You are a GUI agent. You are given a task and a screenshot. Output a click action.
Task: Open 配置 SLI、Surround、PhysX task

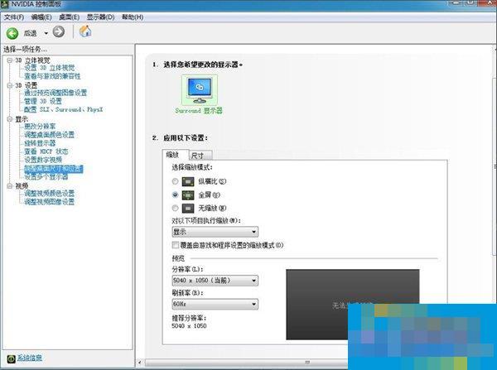pyautogui.click(x=64, y=109)
